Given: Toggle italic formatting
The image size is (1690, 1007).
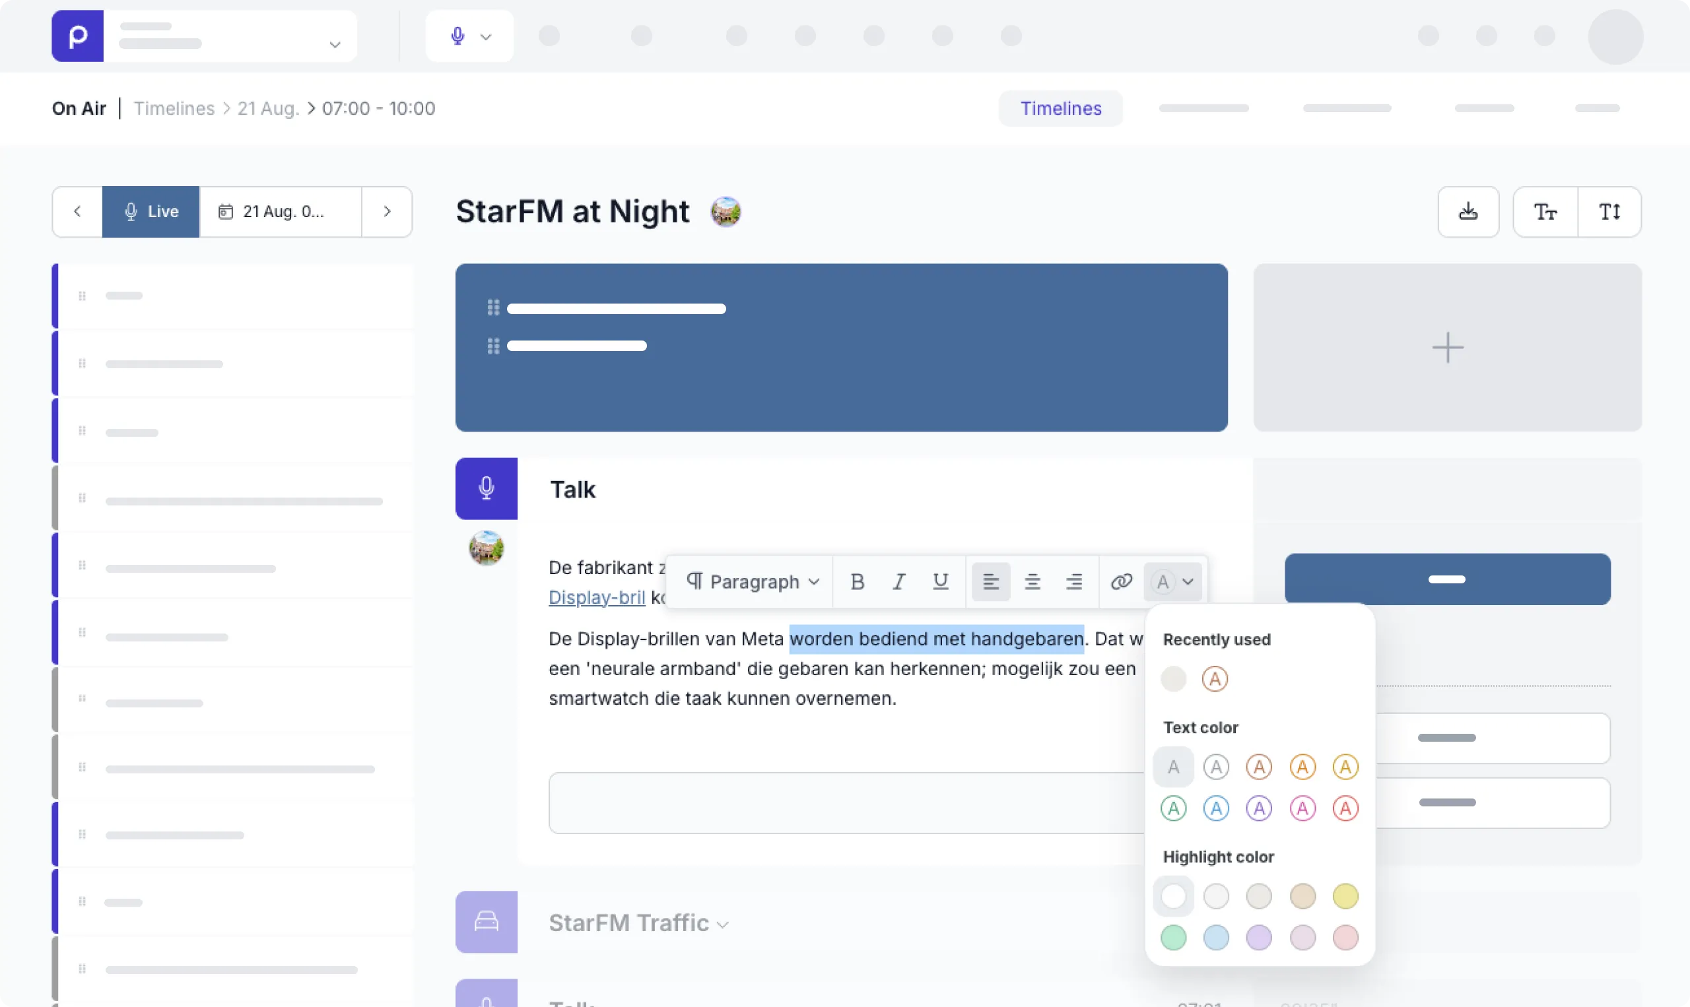Looking at the screenshot, I should [898, 581].
